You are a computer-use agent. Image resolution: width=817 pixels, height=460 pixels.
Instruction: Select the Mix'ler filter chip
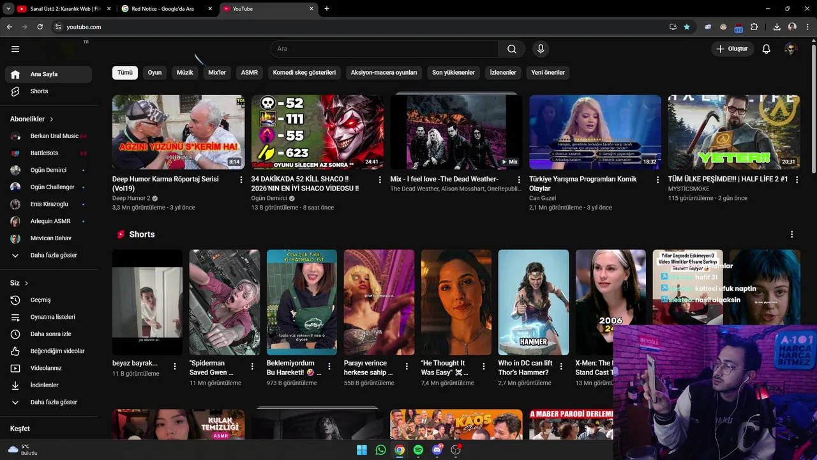(217, 72)
